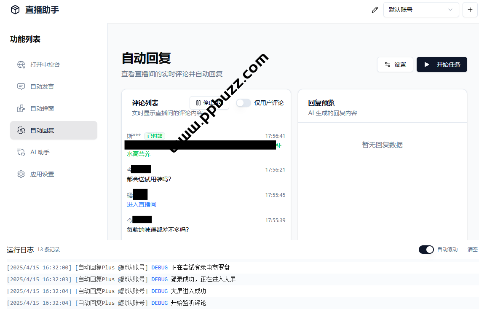479x309 pixels.
Task: Click the play triangle icon in 开始任务
Action: click(427, 64)
